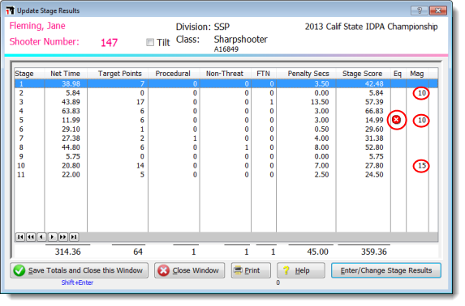Screen dimensions: 465x306
Task: Close the Update Stage Results dialog with X
Action: (x=438, y=11)
